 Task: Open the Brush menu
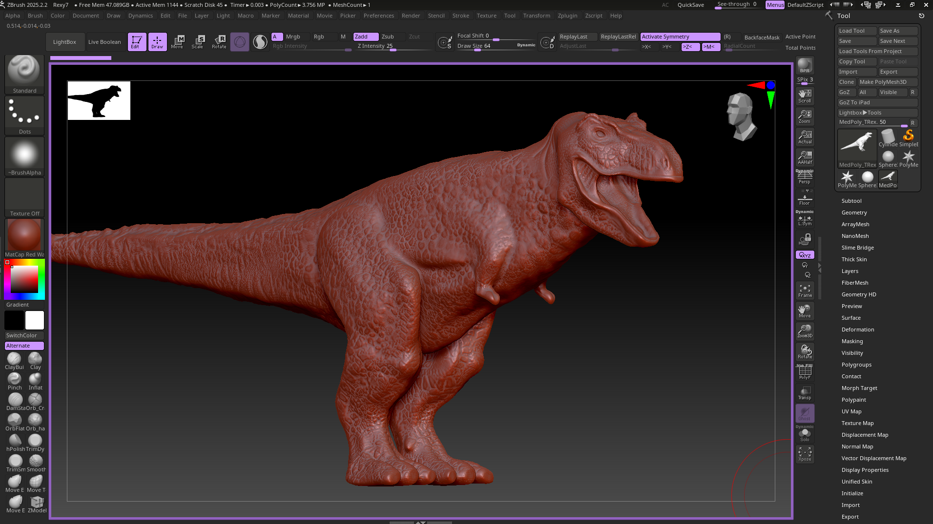tap(35, 16)
